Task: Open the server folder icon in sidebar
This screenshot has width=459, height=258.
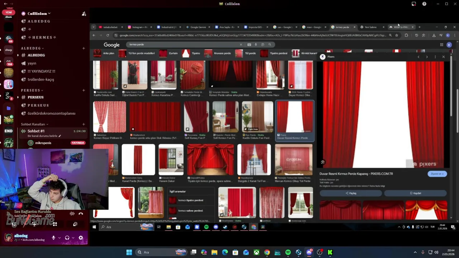Action: (9, 108)
